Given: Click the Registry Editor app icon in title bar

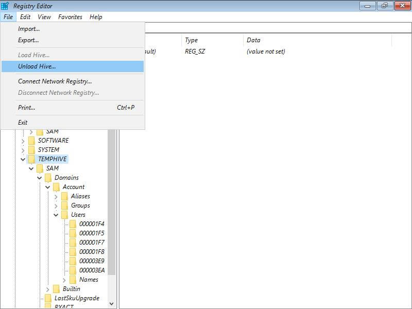Looking at the screenshot, I should [x=5, y=6].
